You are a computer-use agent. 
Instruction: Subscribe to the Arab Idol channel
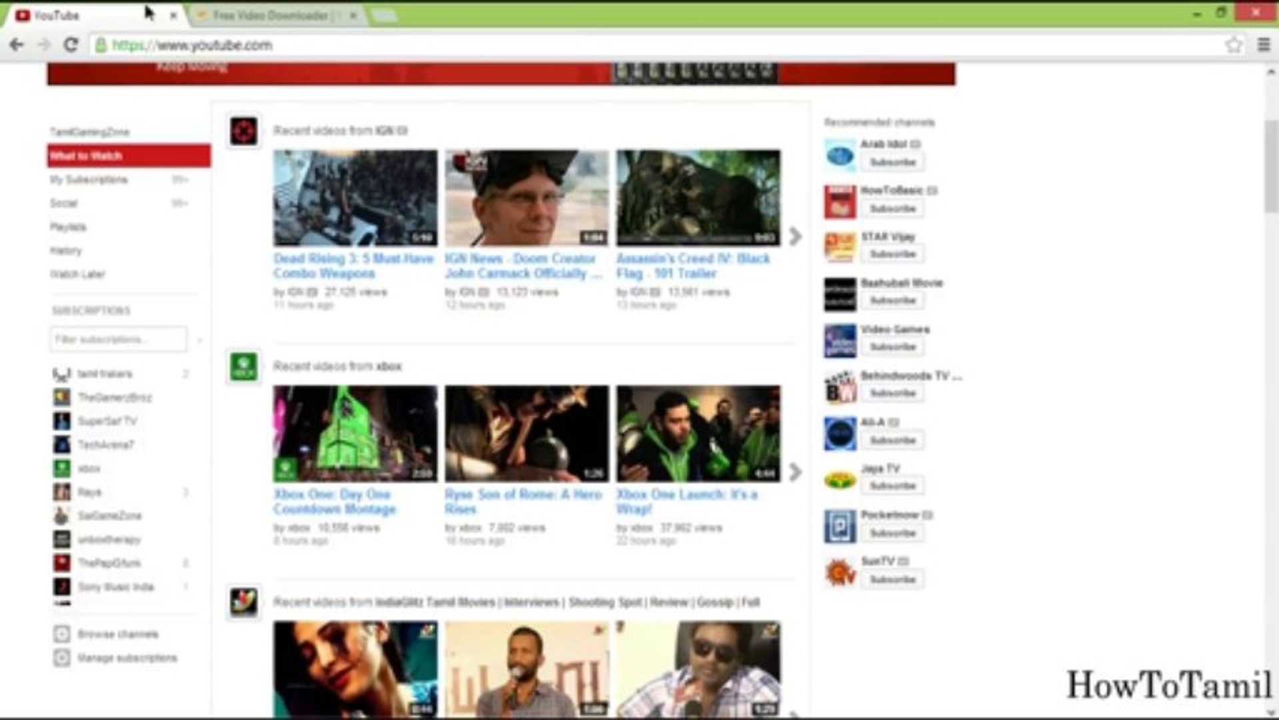(x=892, y=162)
